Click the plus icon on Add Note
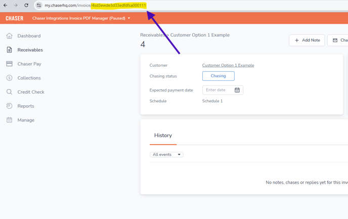This screenshot has width=348, height=219. tap(297, 40)
